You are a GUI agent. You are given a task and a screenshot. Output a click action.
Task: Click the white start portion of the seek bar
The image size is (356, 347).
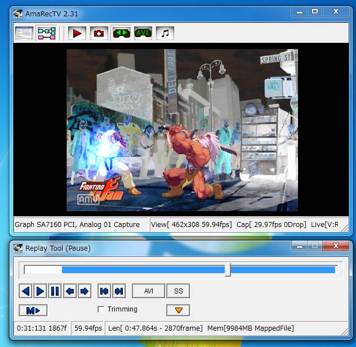[43, 270]
